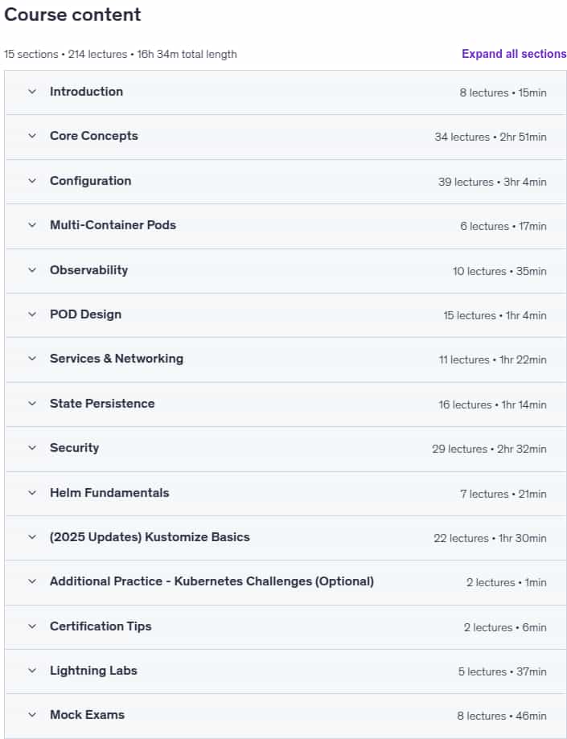This screenshot has width=567, height=739.
Task: Click the Observability chevron icon
Action: point(32,270)
